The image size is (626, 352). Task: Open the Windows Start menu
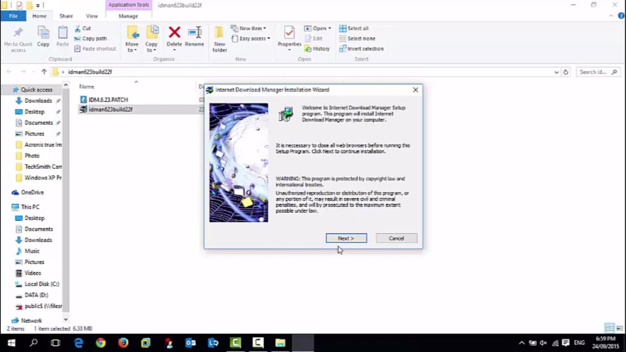[x=11, y=343]
